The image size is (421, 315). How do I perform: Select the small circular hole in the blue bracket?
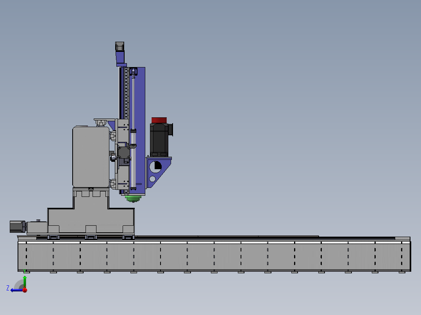tap(152, 179)
